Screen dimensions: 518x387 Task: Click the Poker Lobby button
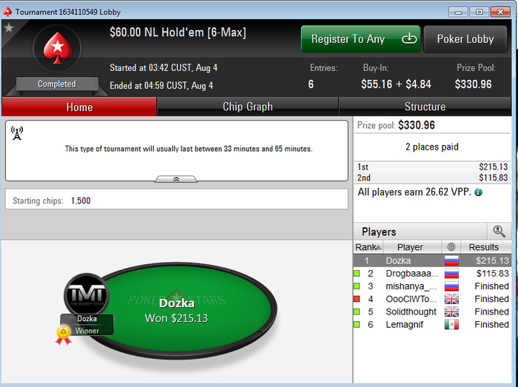[465, 39]
